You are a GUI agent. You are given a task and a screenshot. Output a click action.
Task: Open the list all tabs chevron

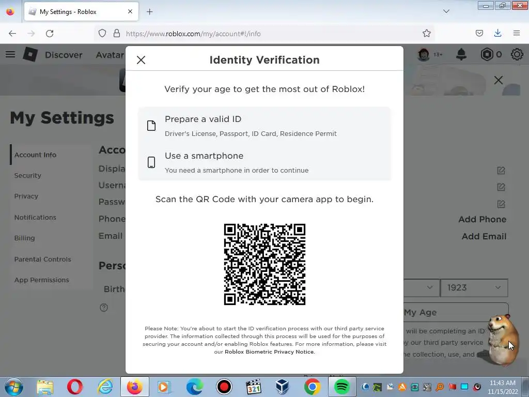click(x=446, y=11)
